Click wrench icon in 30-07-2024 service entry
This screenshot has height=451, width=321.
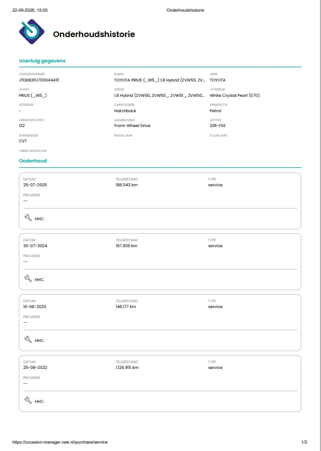point(28,279)
